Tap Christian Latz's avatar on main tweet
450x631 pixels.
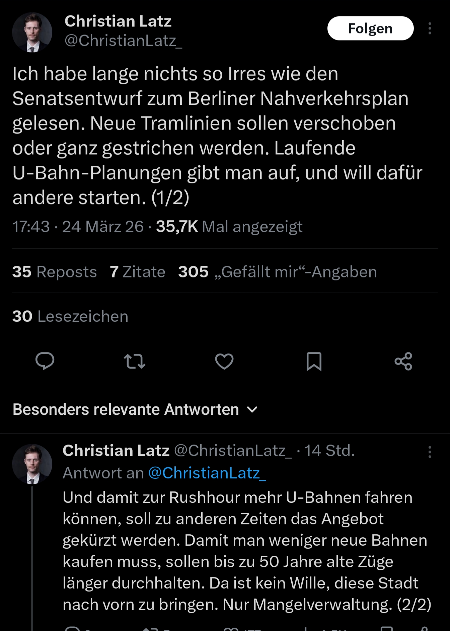tap(32, 32)
